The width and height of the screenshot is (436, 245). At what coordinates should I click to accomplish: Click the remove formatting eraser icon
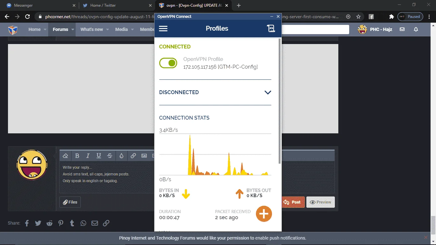pyautogui.click(x=65, y=156)
